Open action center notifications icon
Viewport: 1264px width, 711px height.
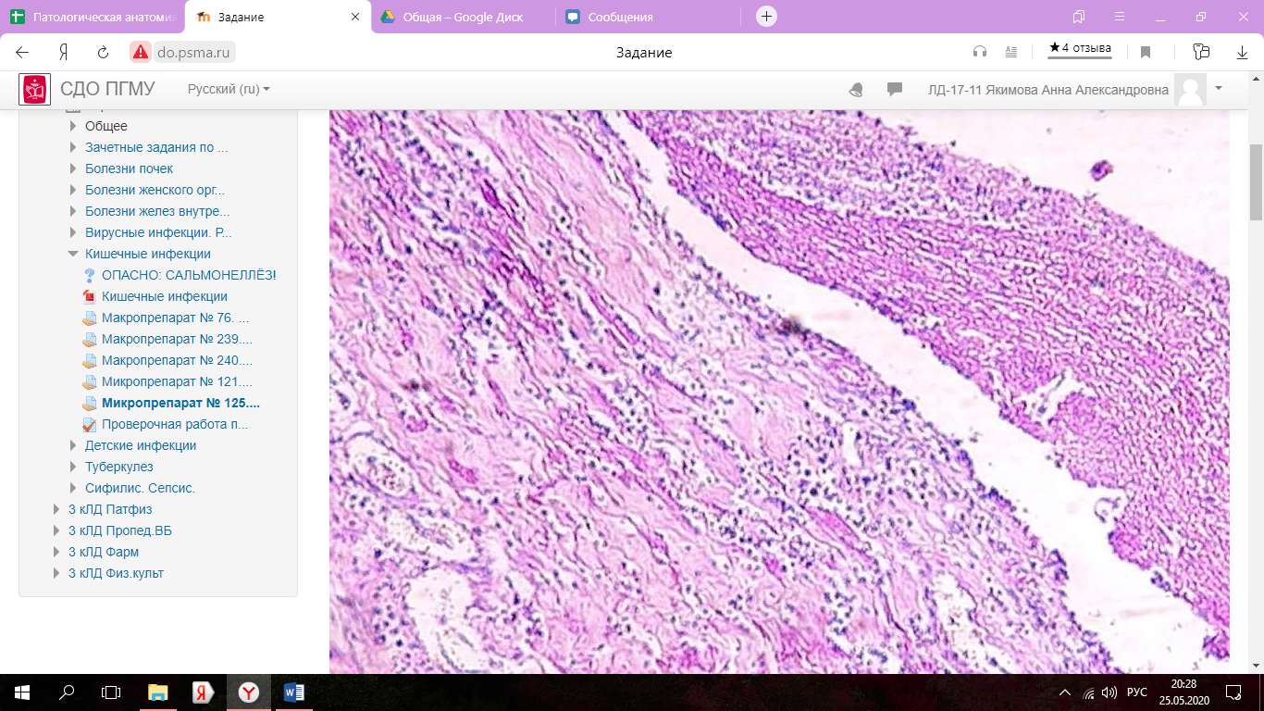tap(1233, 692)
